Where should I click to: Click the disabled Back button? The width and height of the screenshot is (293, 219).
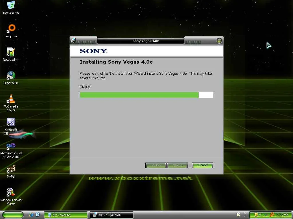point(156,165)
